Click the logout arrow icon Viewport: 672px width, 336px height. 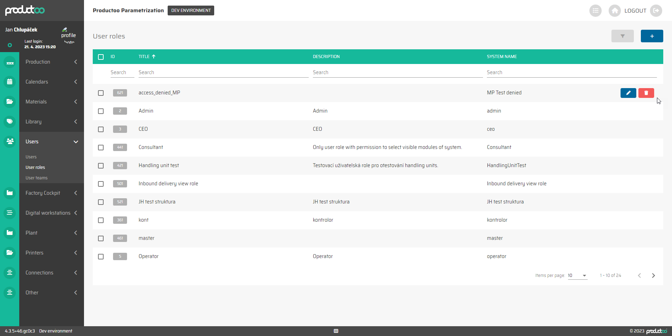point(656,11)
